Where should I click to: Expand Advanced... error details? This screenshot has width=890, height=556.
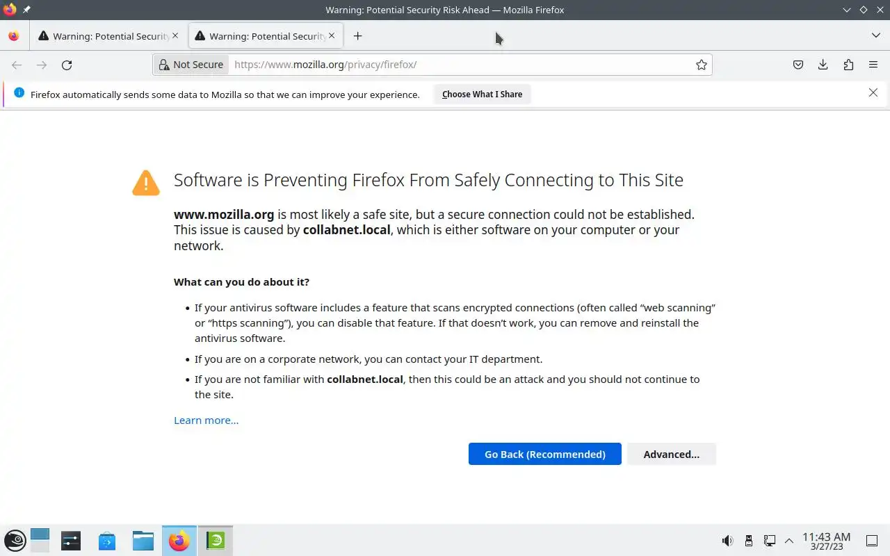click(x=671, y=454)
